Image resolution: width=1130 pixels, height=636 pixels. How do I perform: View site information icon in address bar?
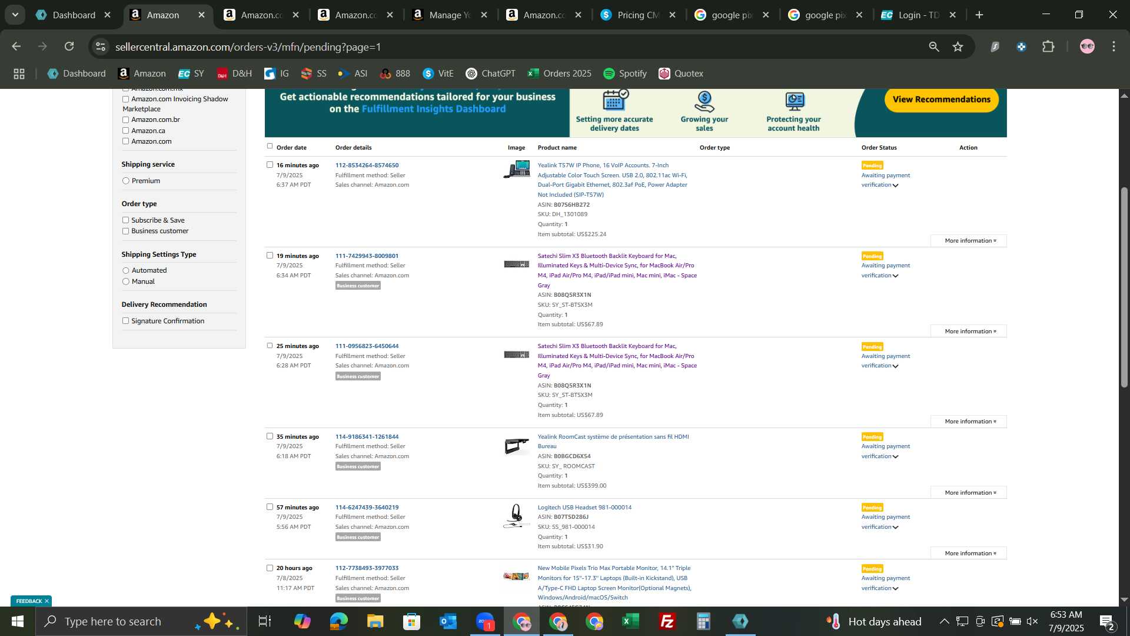[101, 47]
